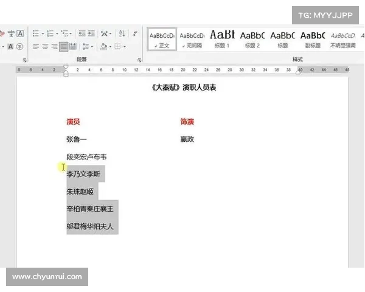Toggle character shading icon
The image size is (365, 292).
(x=11, y=47)
